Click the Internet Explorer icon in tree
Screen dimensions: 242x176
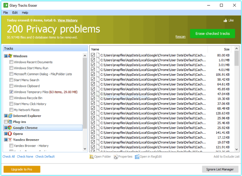10,116
